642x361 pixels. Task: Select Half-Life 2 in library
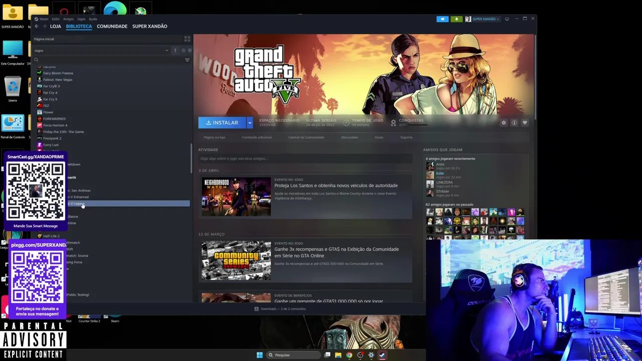[51, 236]
